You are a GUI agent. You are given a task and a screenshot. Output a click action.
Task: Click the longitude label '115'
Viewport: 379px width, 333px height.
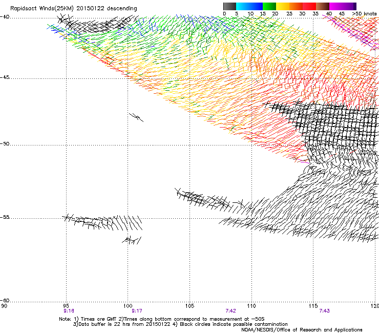click(313, 306)
